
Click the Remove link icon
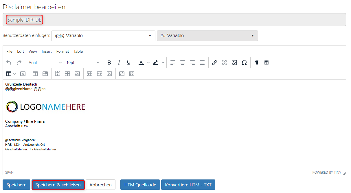(x=225, y=63)
